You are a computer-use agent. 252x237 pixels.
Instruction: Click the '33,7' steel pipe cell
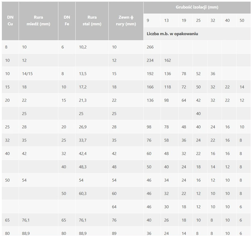pos(83,140)
